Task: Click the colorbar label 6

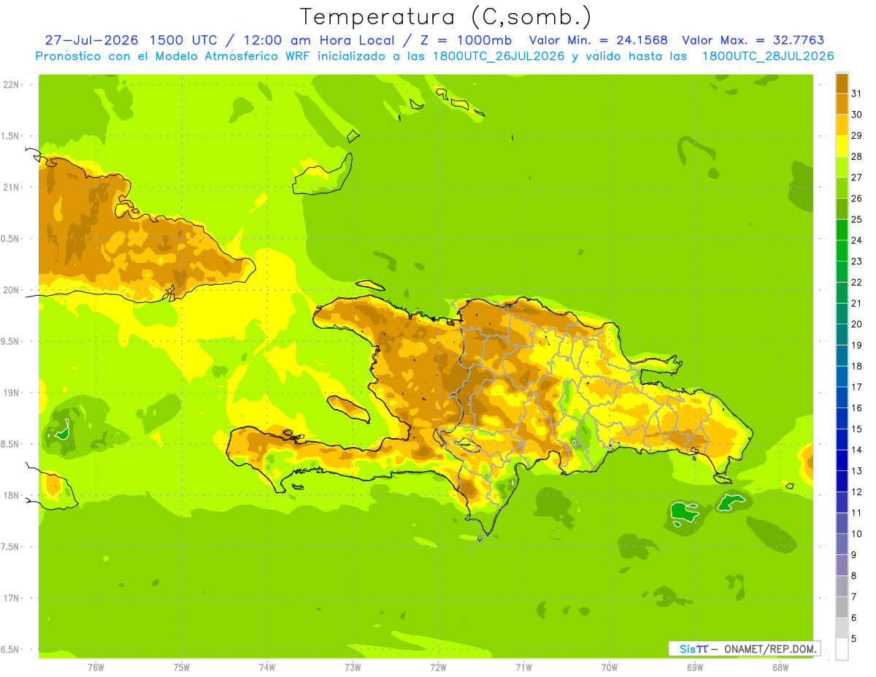Action: pyautogui.click(x=854, y=618)
